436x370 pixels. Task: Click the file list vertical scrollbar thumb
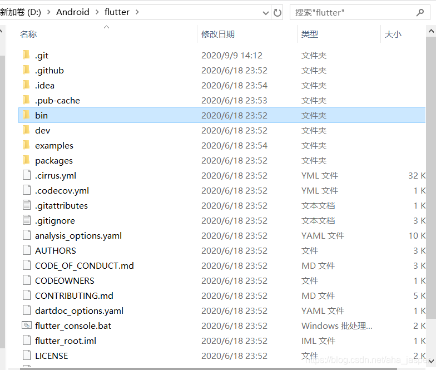pyautogui.click(x=430, y=178)
